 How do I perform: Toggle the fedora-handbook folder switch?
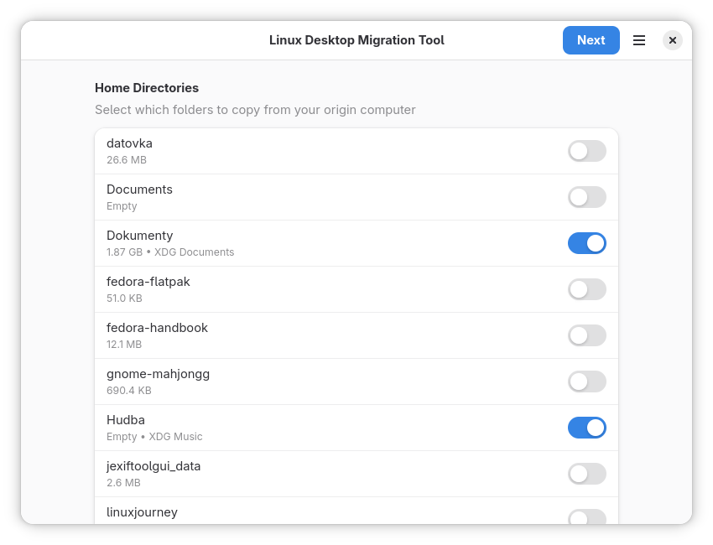click(586, 335)
